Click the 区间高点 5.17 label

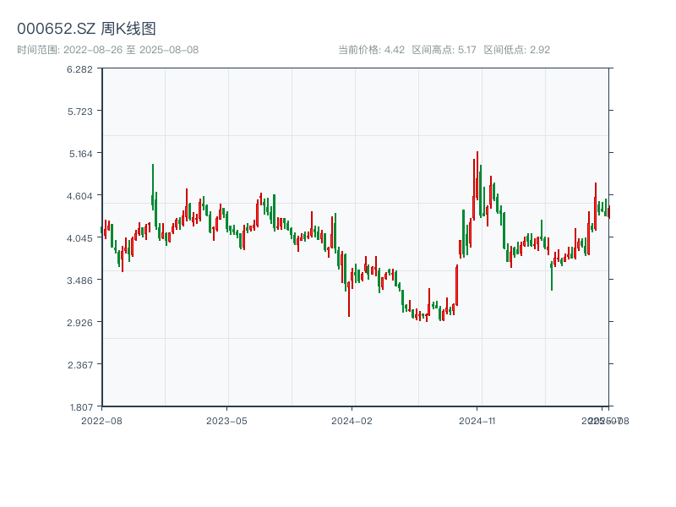click(444, 50)
